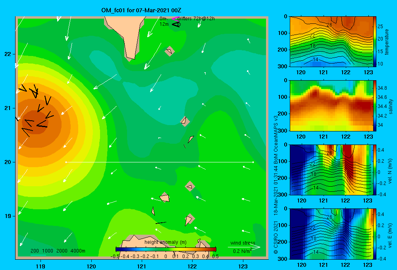Click the longitude label 123 on main map
Screen dimensions: 397x270
click(x=243, y=266)
